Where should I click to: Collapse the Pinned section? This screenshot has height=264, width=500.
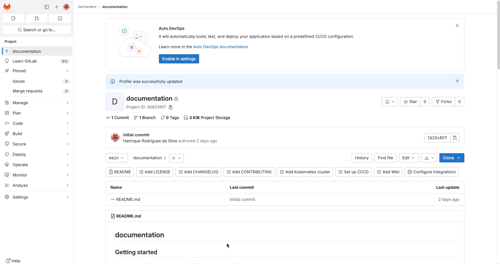click(x=67, y=71)
